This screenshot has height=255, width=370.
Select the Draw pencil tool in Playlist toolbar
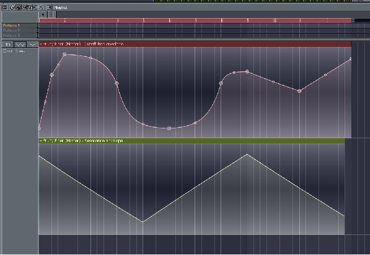(x=12, y=7)
